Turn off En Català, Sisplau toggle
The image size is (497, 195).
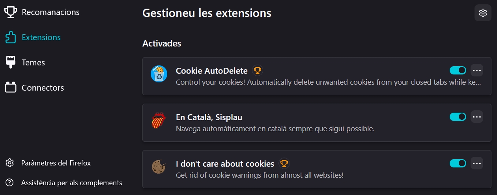pyautogui.click(x=458, y=117)
